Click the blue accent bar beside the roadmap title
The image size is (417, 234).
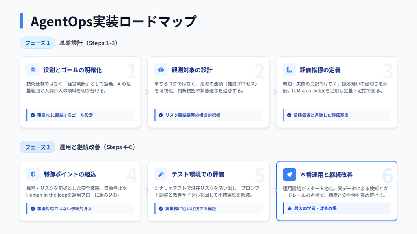point(22,20)
